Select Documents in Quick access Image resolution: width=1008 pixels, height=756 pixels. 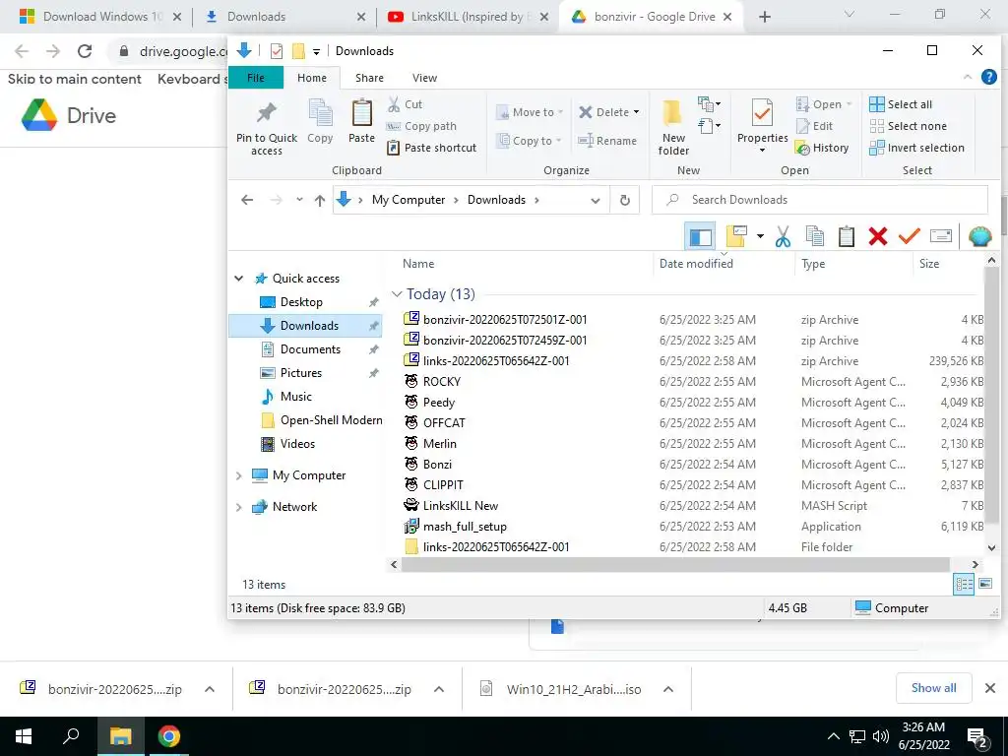pyautogui.click(x=310, y=349)
